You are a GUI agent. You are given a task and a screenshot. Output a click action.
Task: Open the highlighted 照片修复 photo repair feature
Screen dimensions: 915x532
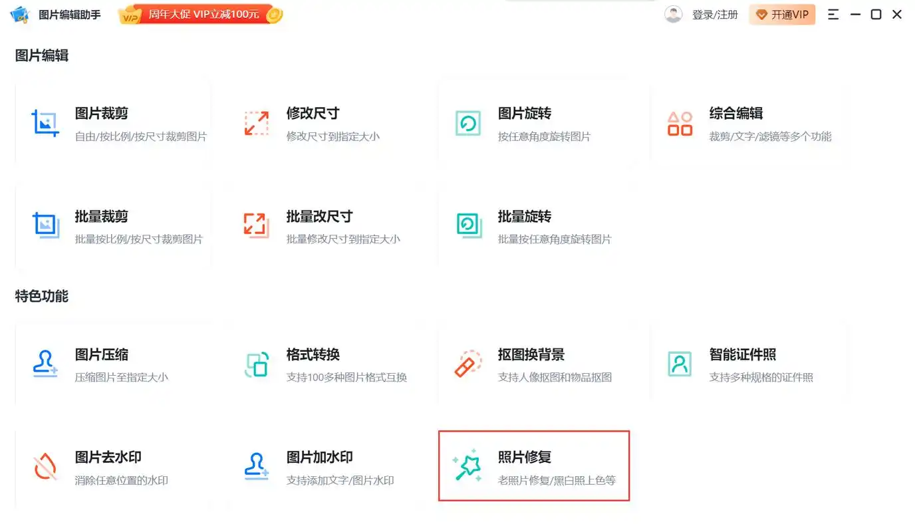pos(468,466)
